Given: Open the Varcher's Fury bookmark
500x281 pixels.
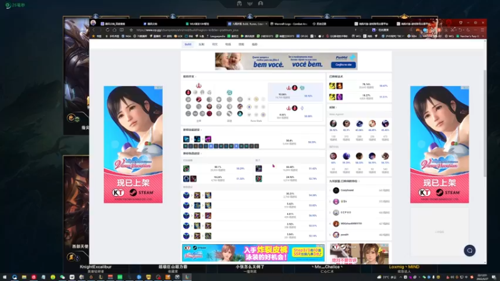Looking at the screenshot, I should click(x=467, y=36).
